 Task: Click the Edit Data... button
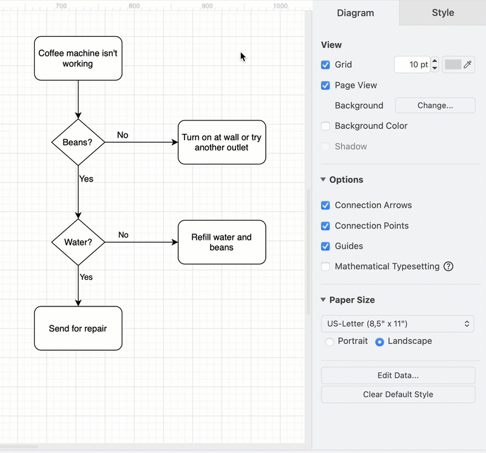click(x=398, y=375)
